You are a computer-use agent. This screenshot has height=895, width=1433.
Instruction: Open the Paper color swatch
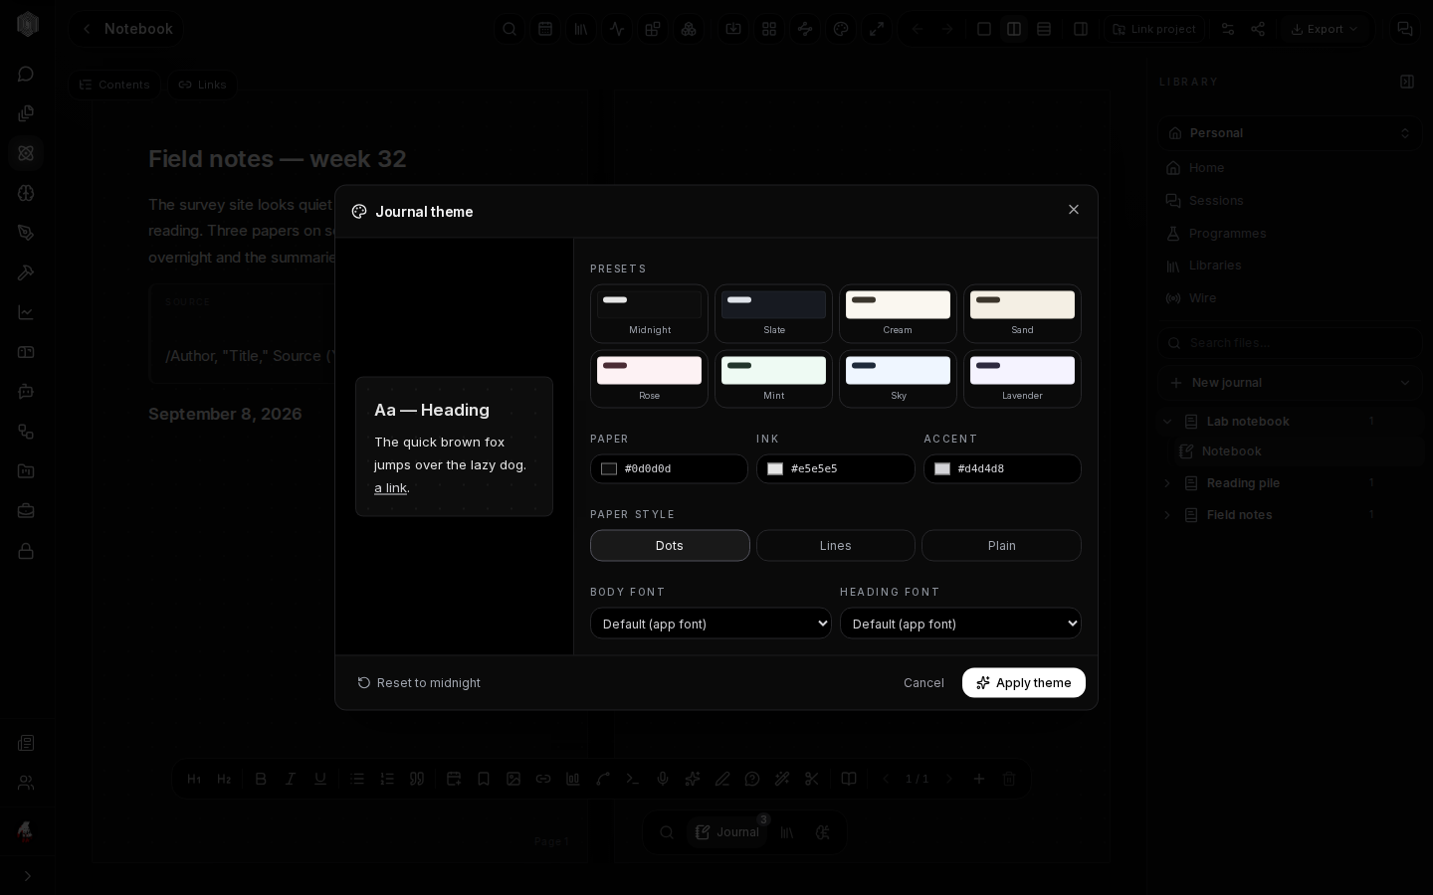click(x=609, y=469)
